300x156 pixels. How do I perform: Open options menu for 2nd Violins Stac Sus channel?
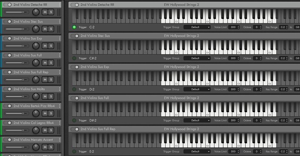tap(60, 22)
